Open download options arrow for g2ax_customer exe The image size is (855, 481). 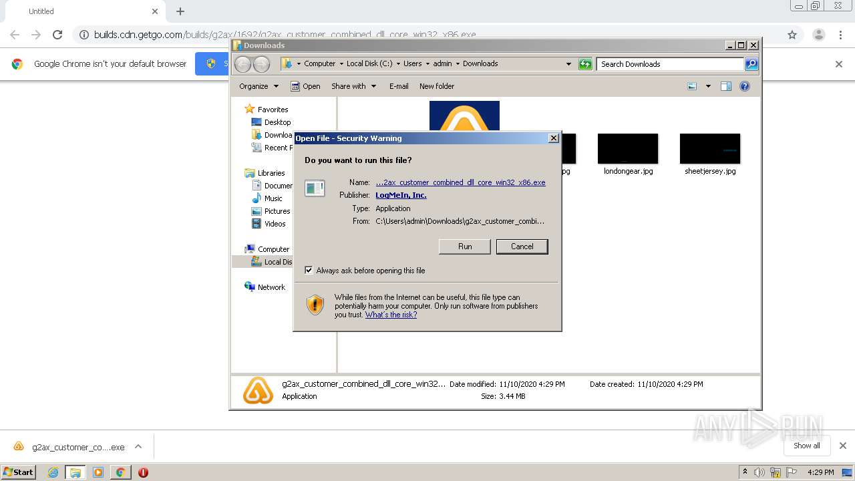point(138,447)
